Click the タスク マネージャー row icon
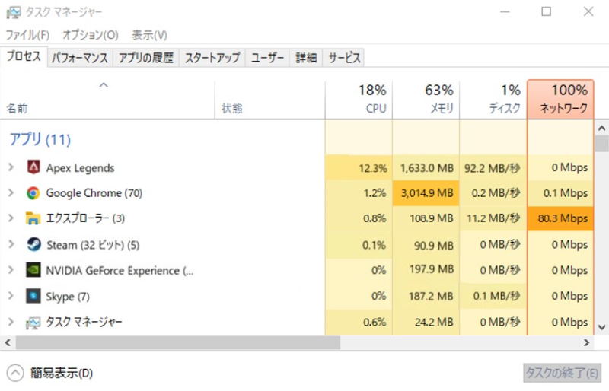 tap(33, 323)
